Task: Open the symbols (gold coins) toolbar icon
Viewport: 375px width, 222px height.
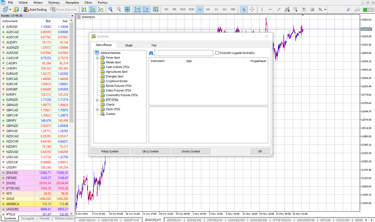Action: (16, 9)
